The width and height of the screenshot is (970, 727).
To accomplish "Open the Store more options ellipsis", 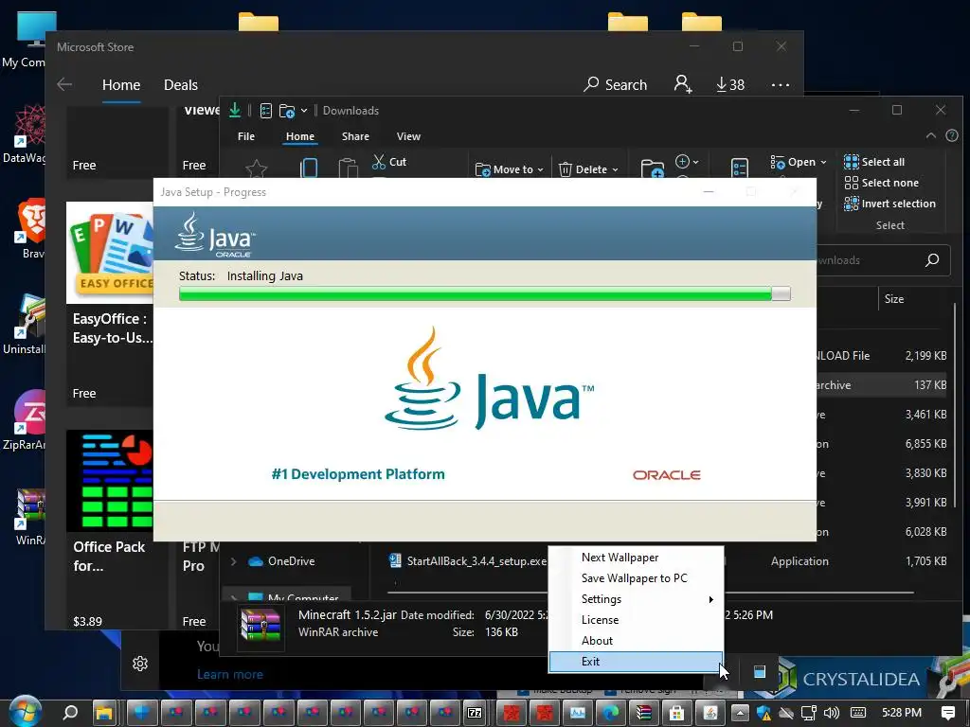I will point(781,84).
